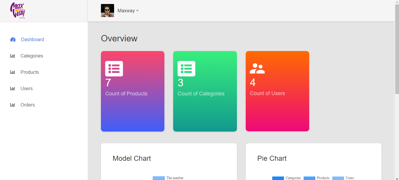Click the number 3 on Categories card
The width and height of the screenshot is (399, 180).
(180, 83)
